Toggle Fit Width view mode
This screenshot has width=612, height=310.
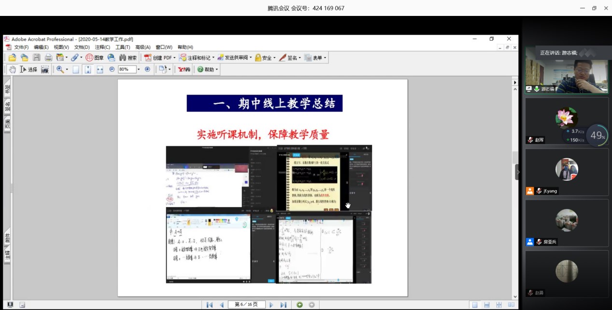(x=100, y=70)
